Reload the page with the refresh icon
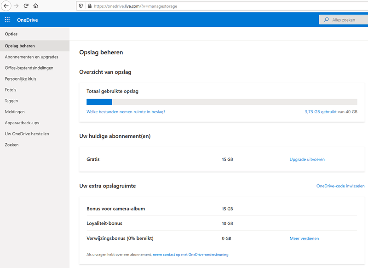The height and width of the screenshot is (268, 368). [26, 6]
